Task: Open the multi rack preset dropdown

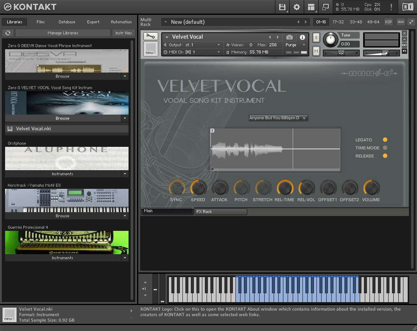Action: click(165, 22)
